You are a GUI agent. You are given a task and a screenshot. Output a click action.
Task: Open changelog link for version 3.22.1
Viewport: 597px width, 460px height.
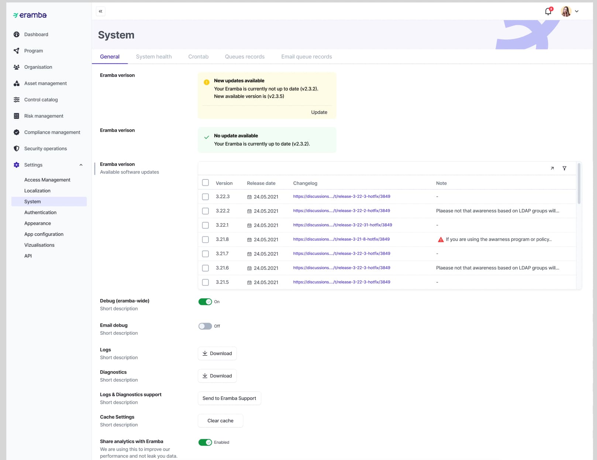click(342, 225)
